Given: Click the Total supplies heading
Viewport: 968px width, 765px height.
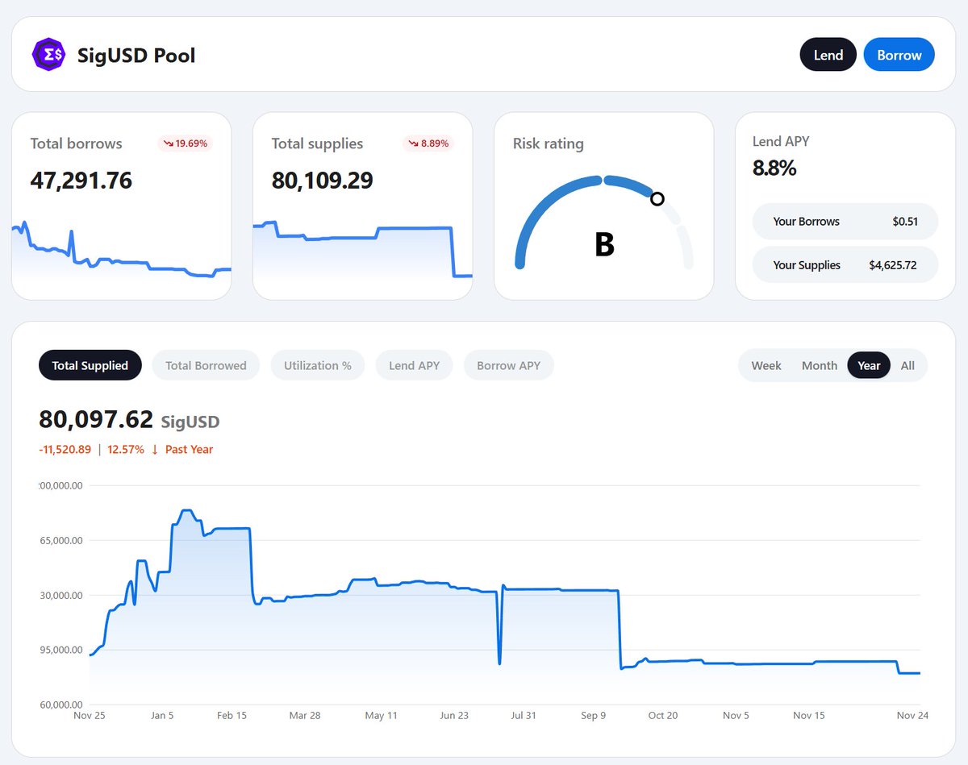Looking at the screenshot, I should point(317,143).
